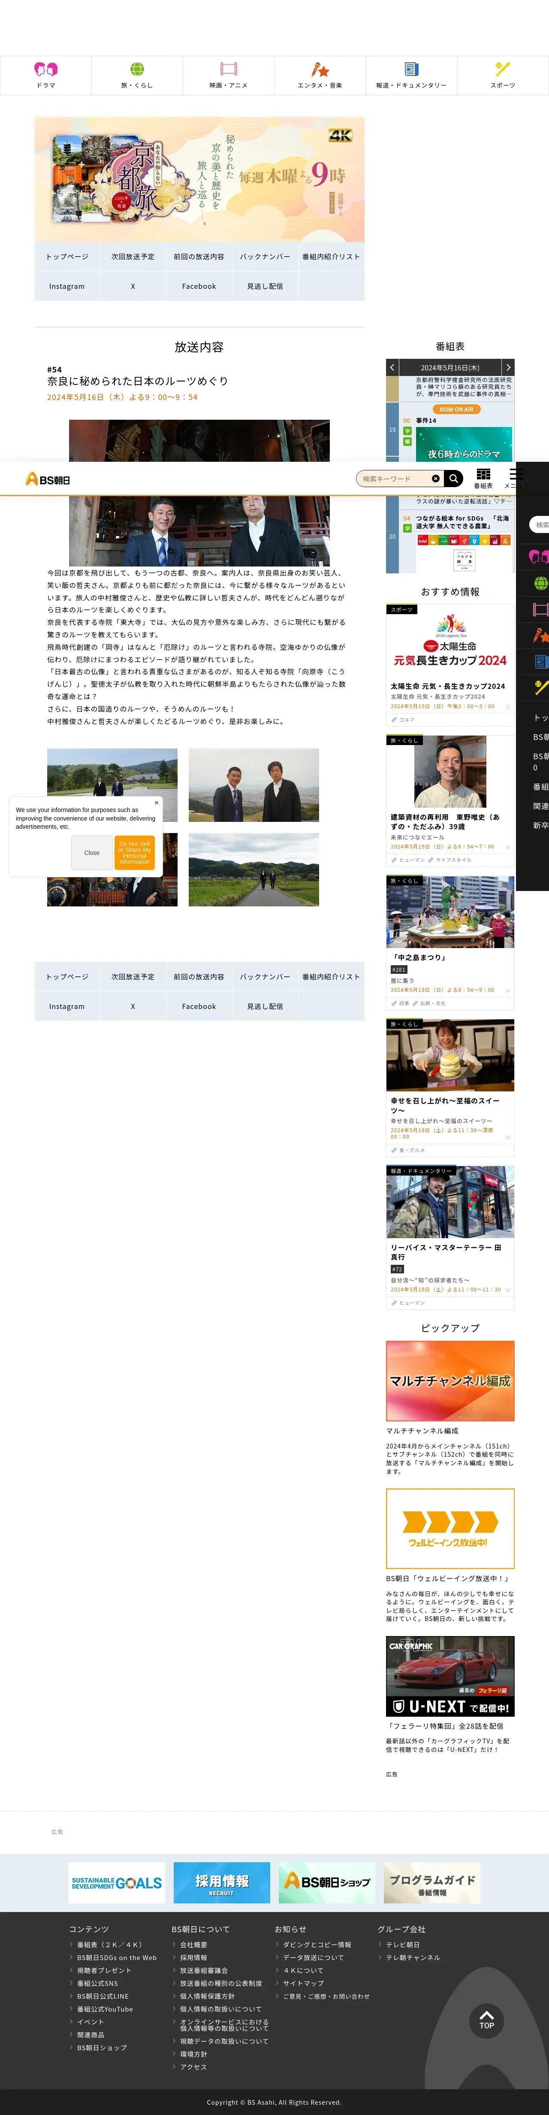Viewport: 549px width, 2115px height.
Task: Open バックナンバー tab under banner
Action: point(265,257)
